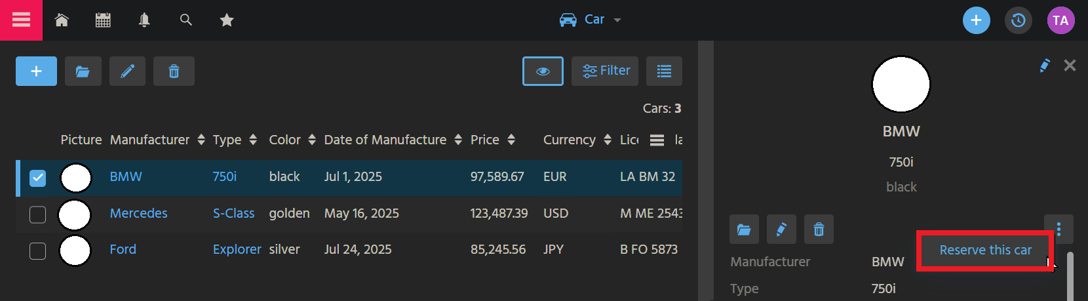The height and width of the screenshot is (301, 1088).
Task: Go to the home page icon
Action: point(62,20)
